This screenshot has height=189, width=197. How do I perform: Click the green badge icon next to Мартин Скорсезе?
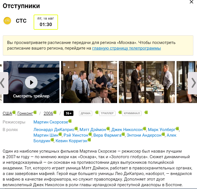pyautogui.click(x=70, y=121)
